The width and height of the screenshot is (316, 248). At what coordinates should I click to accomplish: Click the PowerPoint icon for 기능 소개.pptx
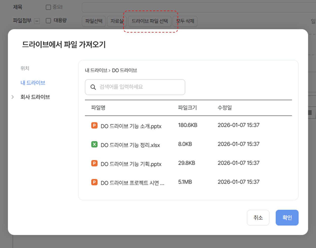pos(94,125)
